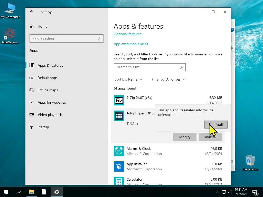
Task: Click the 11.0.11.9 version text
Action: click(x=133, y=123)
